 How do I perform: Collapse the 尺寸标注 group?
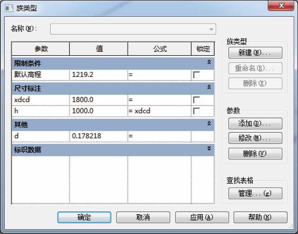[x=209, y=87]
